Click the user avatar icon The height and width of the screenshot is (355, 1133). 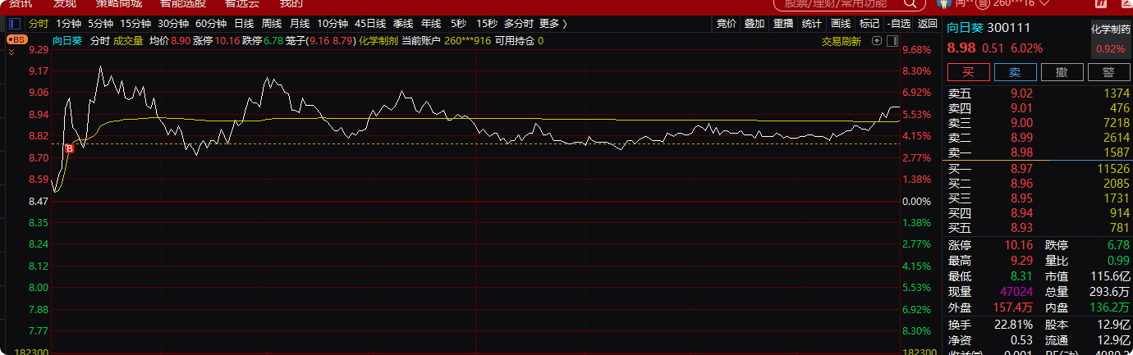pos(943,2)
